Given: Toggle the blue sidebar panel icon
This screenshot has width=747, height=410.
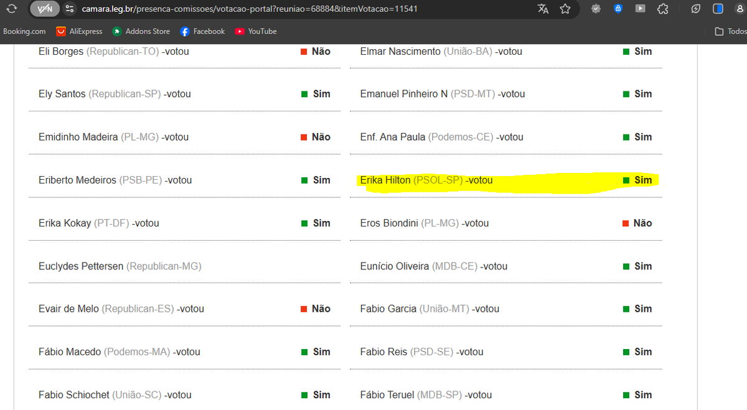Looking at the screenshot, I should point(718,9).
